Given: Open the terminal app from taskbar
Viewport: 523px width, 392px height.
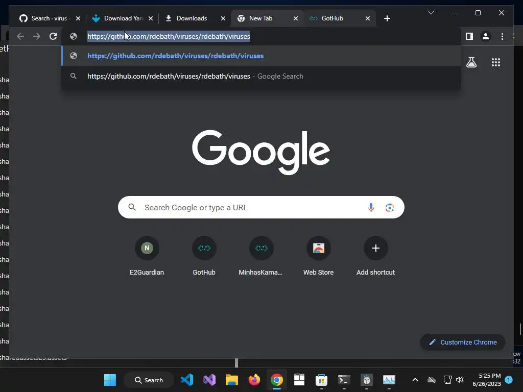Looking at the screenshot, I should (344, 380).
